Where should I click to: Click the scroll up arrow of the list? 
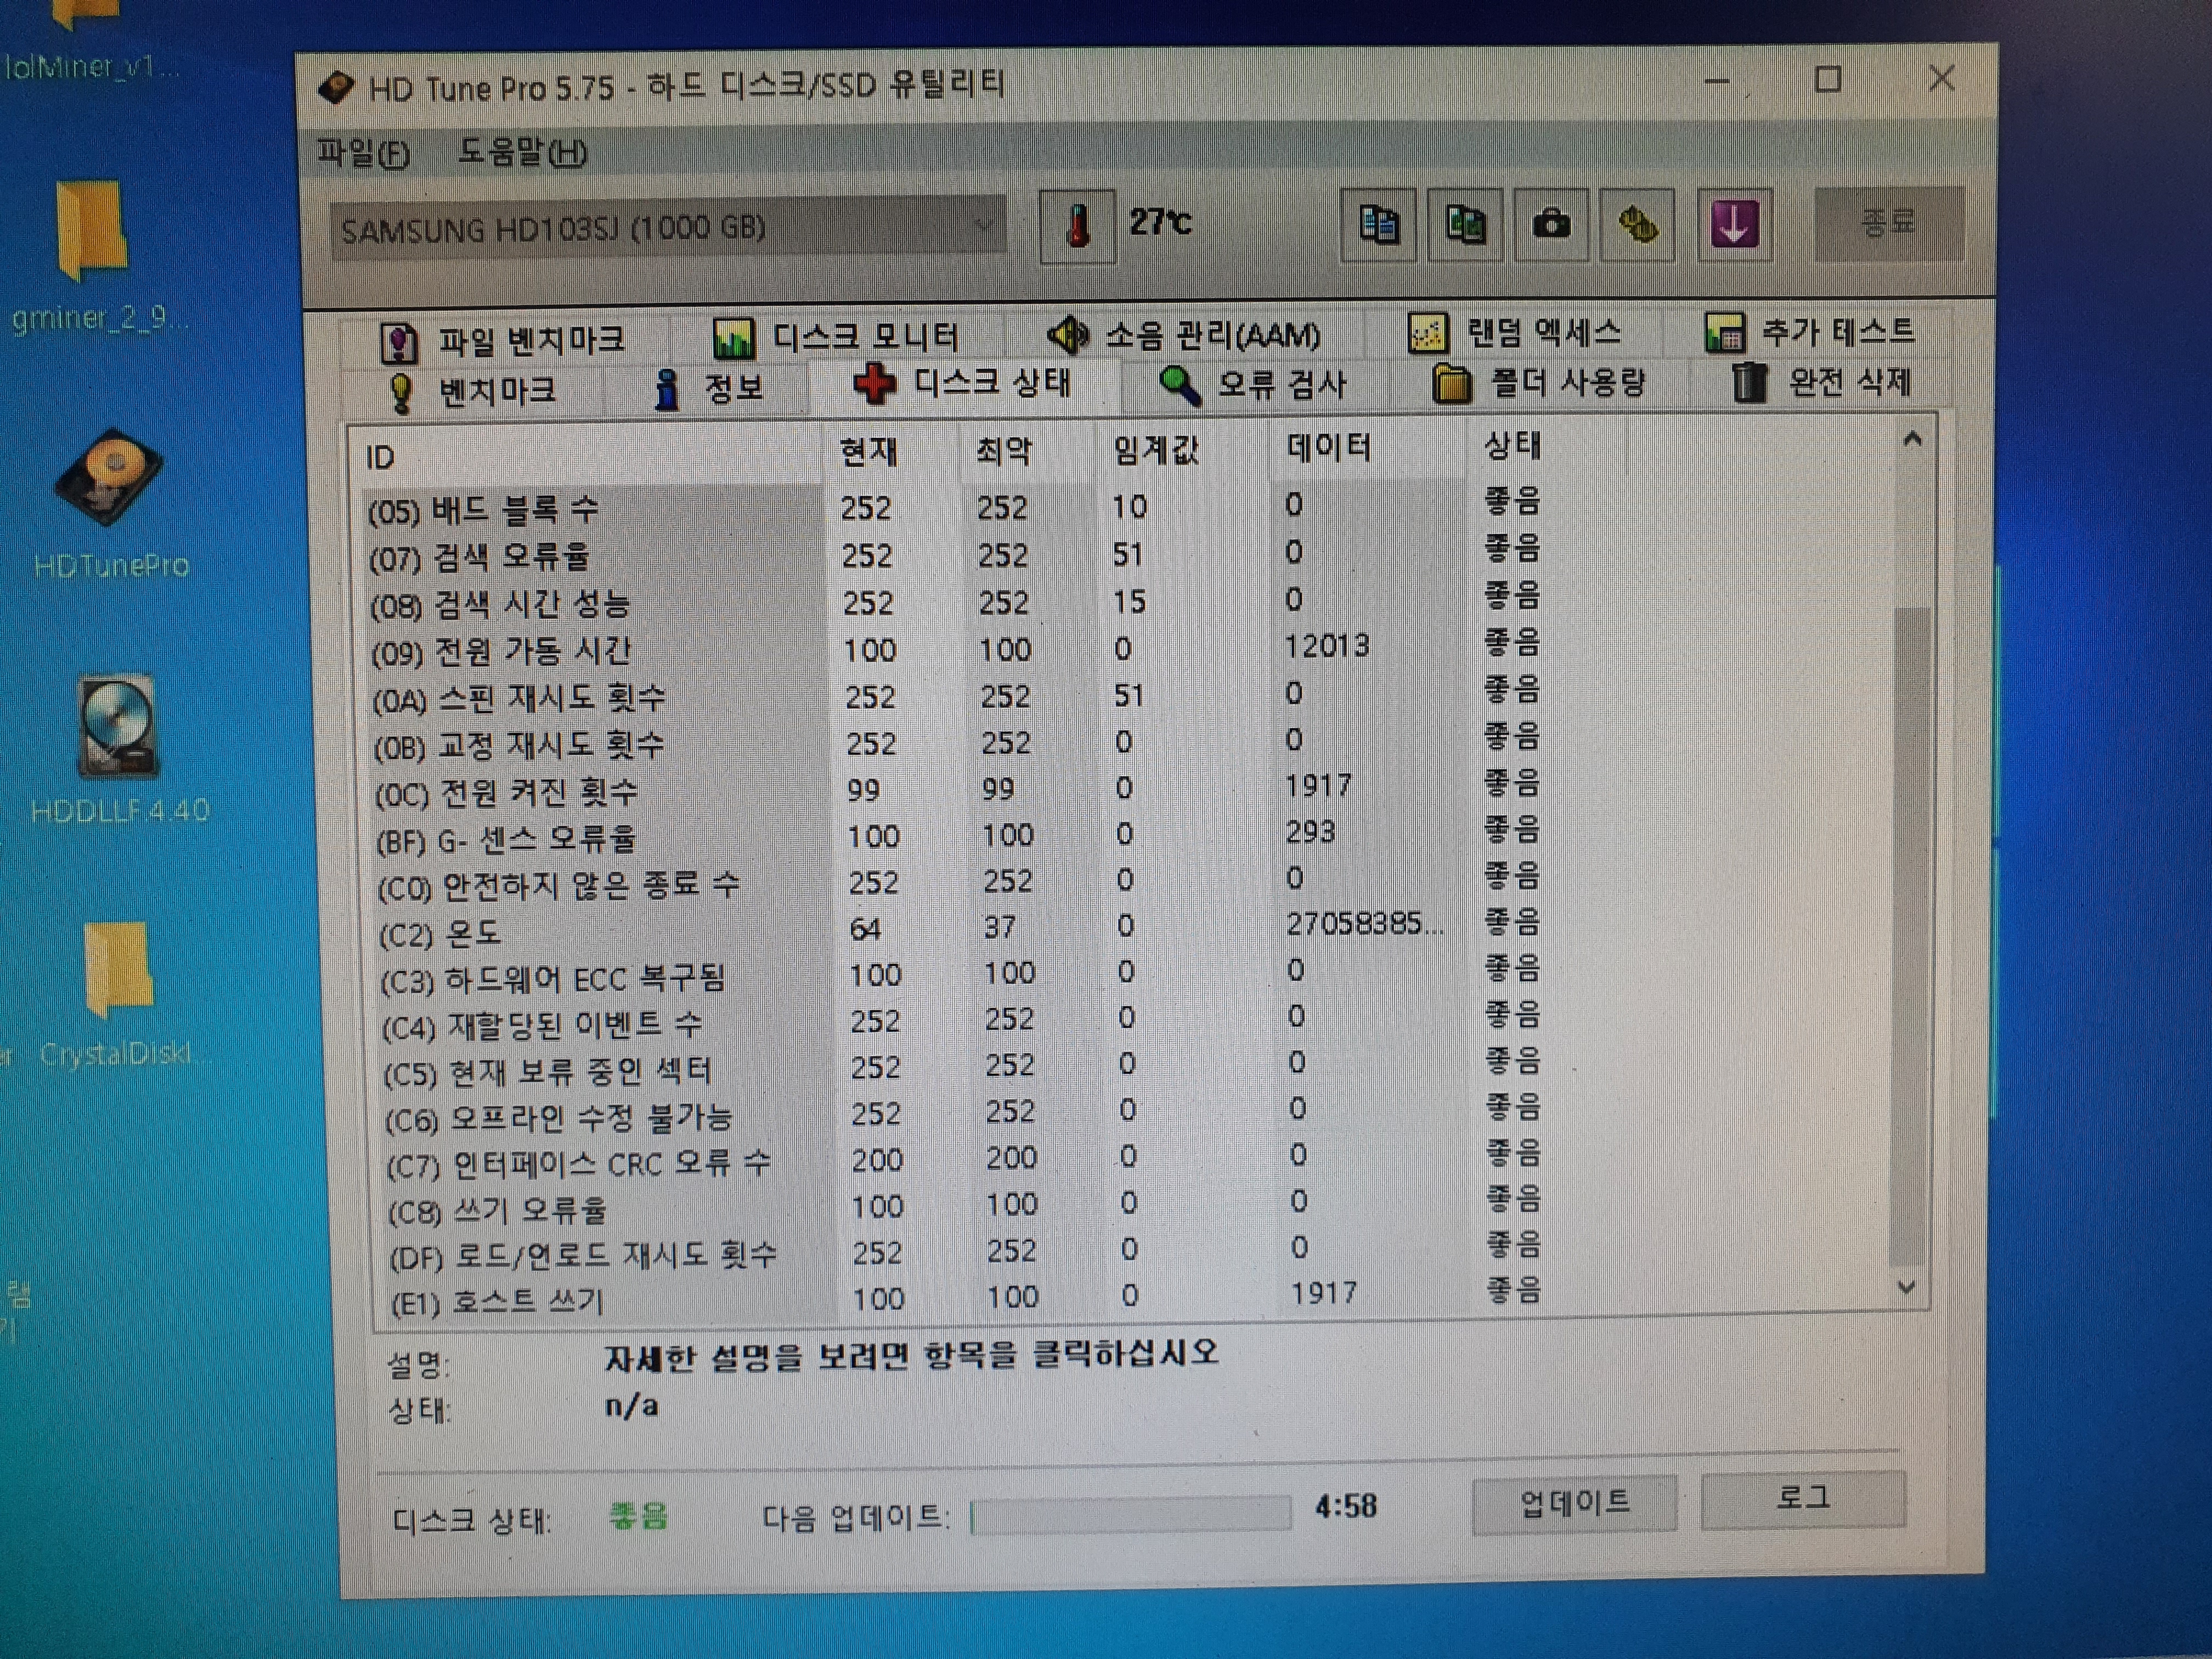[x=1912, y=439]
